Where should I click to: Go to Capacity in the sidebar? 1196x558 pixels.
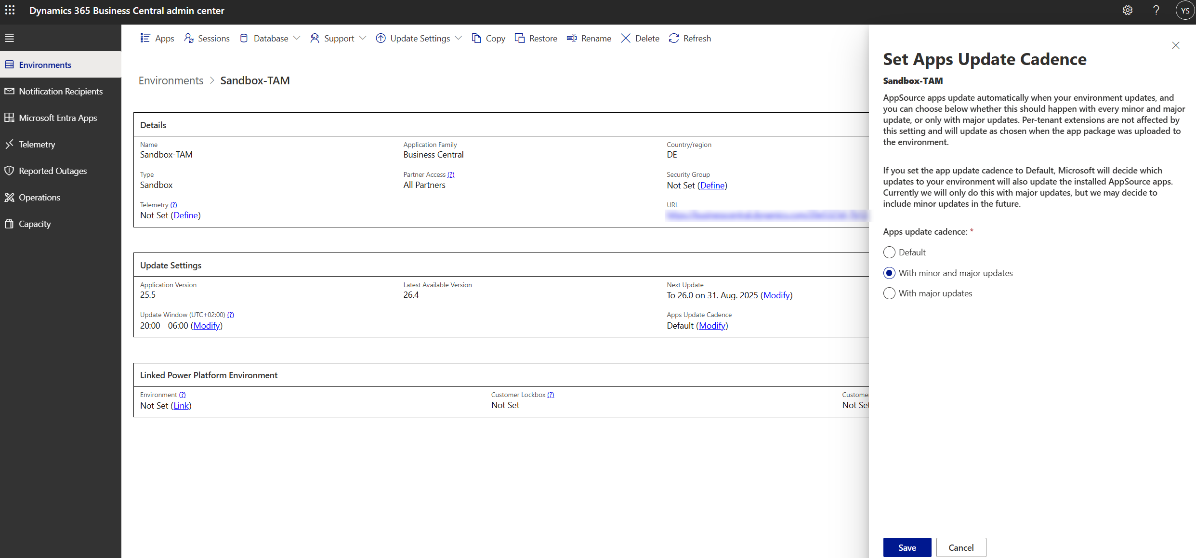click(34, 224)
